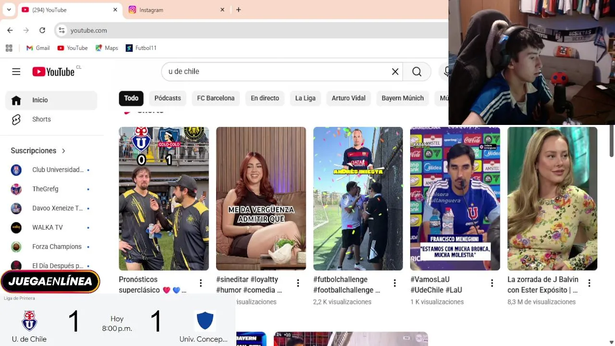The height and width of the screenshot is (346, 615).
Task: Start voice search with microphone
Action: coord(446,72)
